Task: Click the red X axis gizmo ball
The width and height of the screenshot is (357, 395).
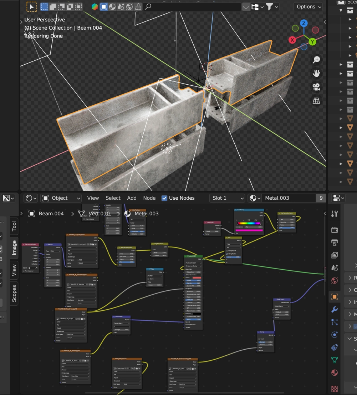Action: (x=292, y=40)
